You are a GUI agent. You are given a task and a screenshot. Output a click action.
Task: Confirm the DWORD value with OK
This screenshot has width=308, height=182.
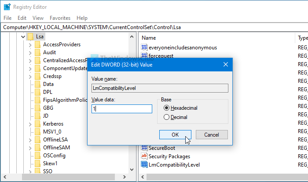(x=175, y=134)
